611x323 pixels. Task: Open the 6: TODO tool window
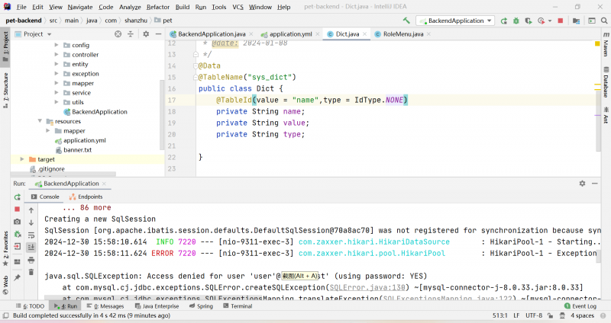tap(31, 306)
